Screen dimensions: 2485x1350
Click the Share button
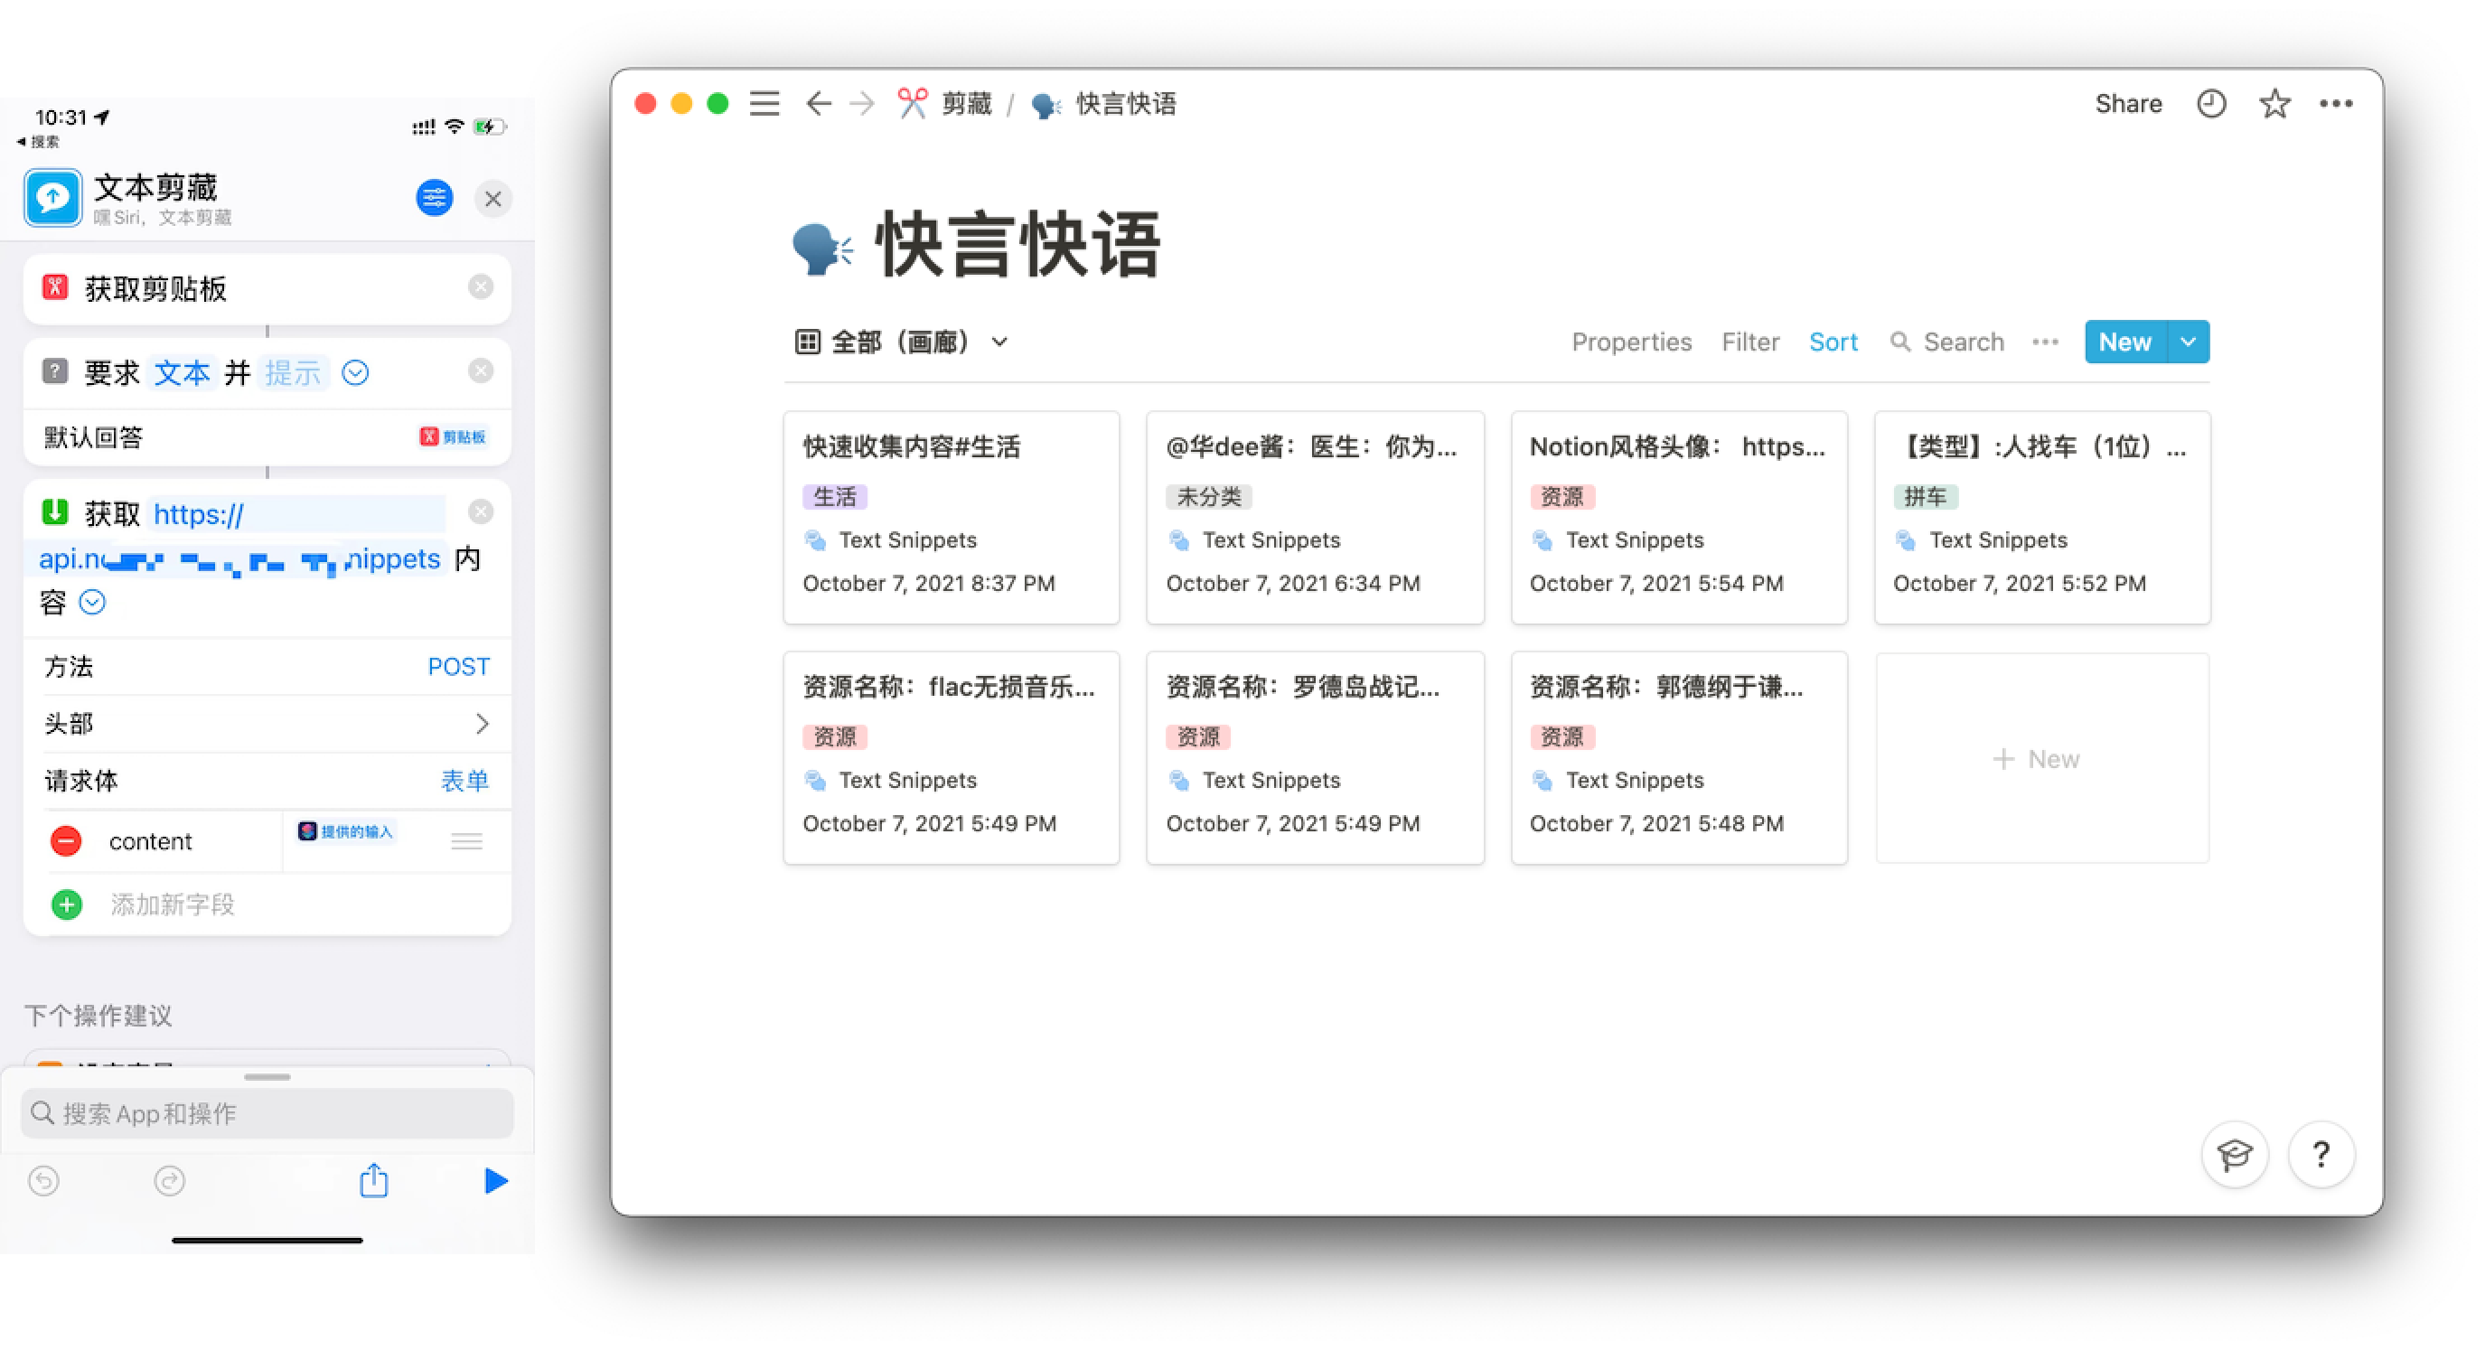(x=2128, y=103)
